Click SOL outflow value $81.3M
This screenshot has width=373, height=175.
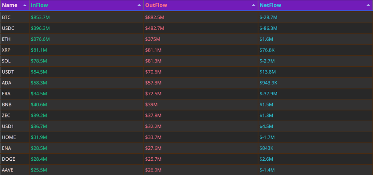[x=154, y=61]
